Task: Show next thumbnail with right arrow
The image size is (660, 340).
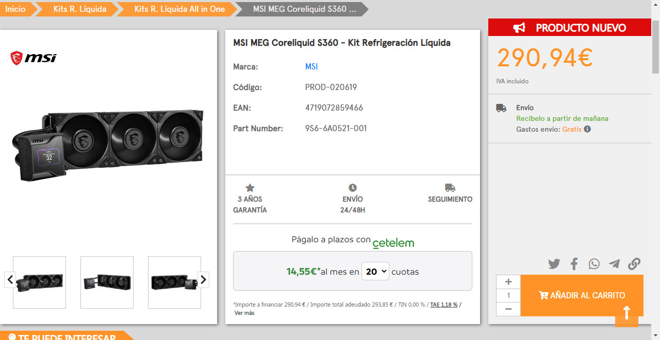Action: click(x=203, y=279)
